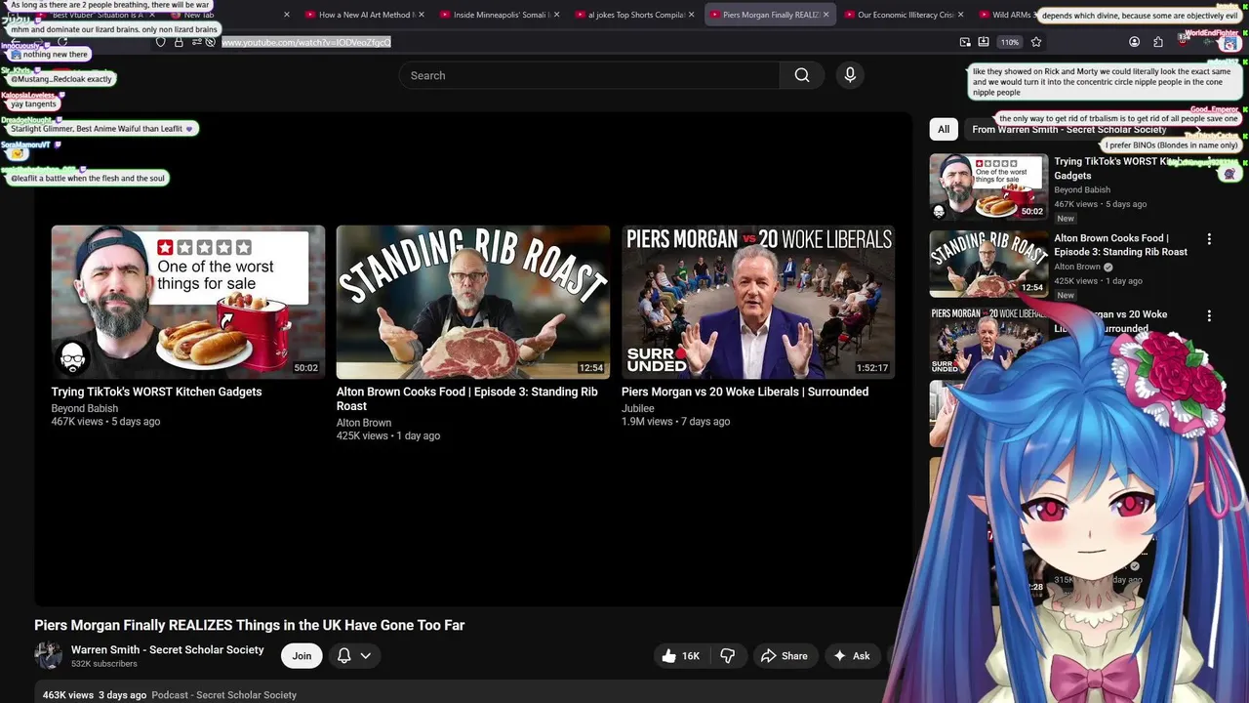The height and width of the screenshot is (703, 1249).
Task: Start voice search with the microphone icon
Action: click(850, 75)
